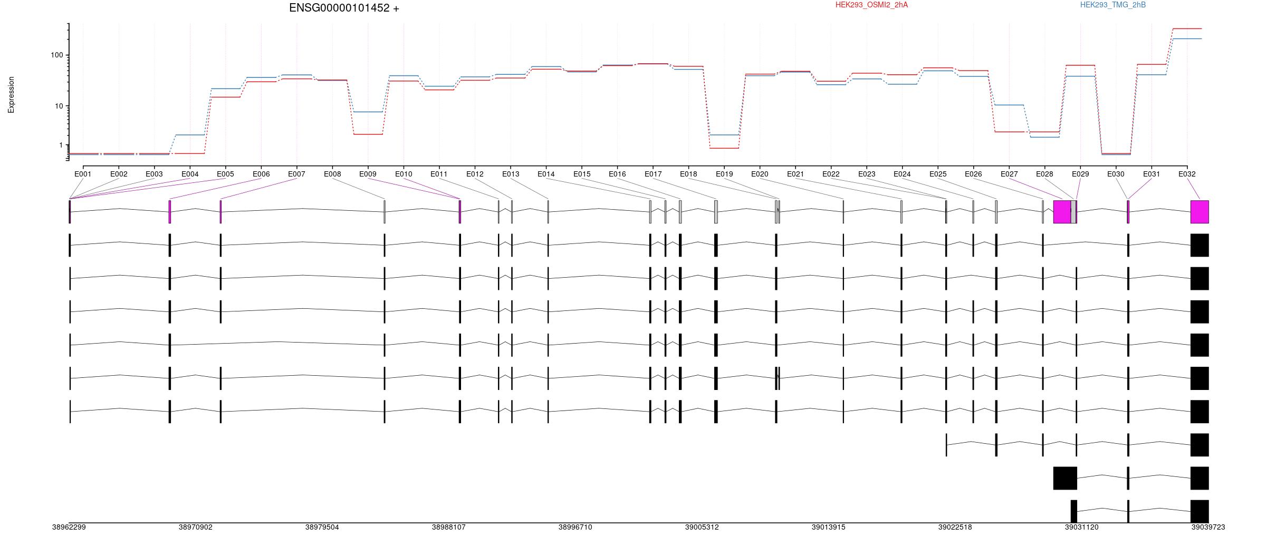This screenshot has width=1266, height=537.
Task: Click genomic coordinate 39005312
Action: pos(702,527)
